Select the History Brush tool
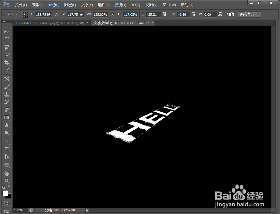Image resolution: width=280 pixels, height=214 pixels. 7,102
